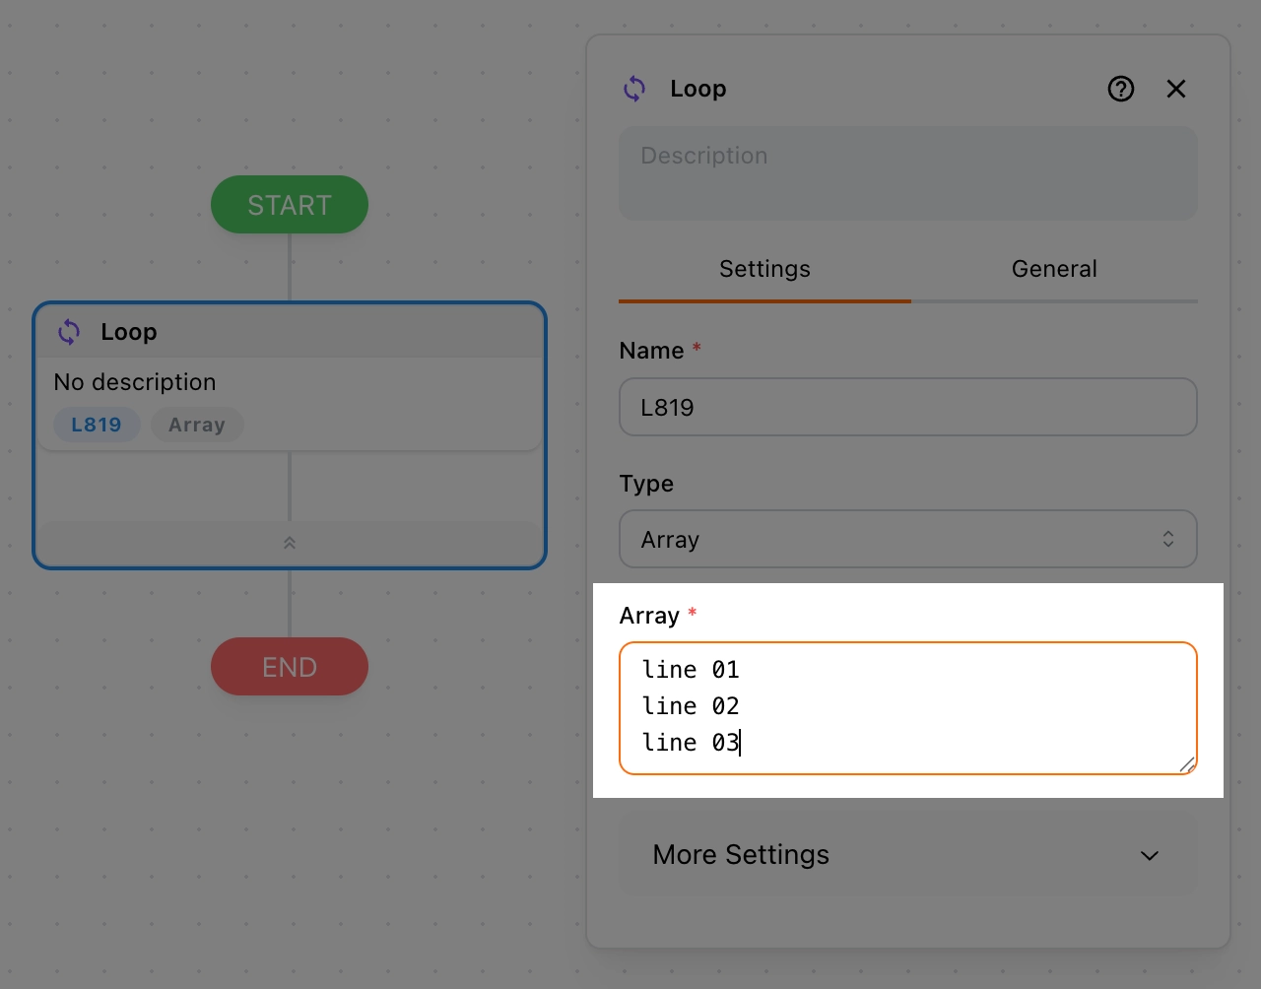The width and height of the screenshot is (1261, 989).
Task: Click the L819 badge on Loop node
Action: tap(97, 425)
